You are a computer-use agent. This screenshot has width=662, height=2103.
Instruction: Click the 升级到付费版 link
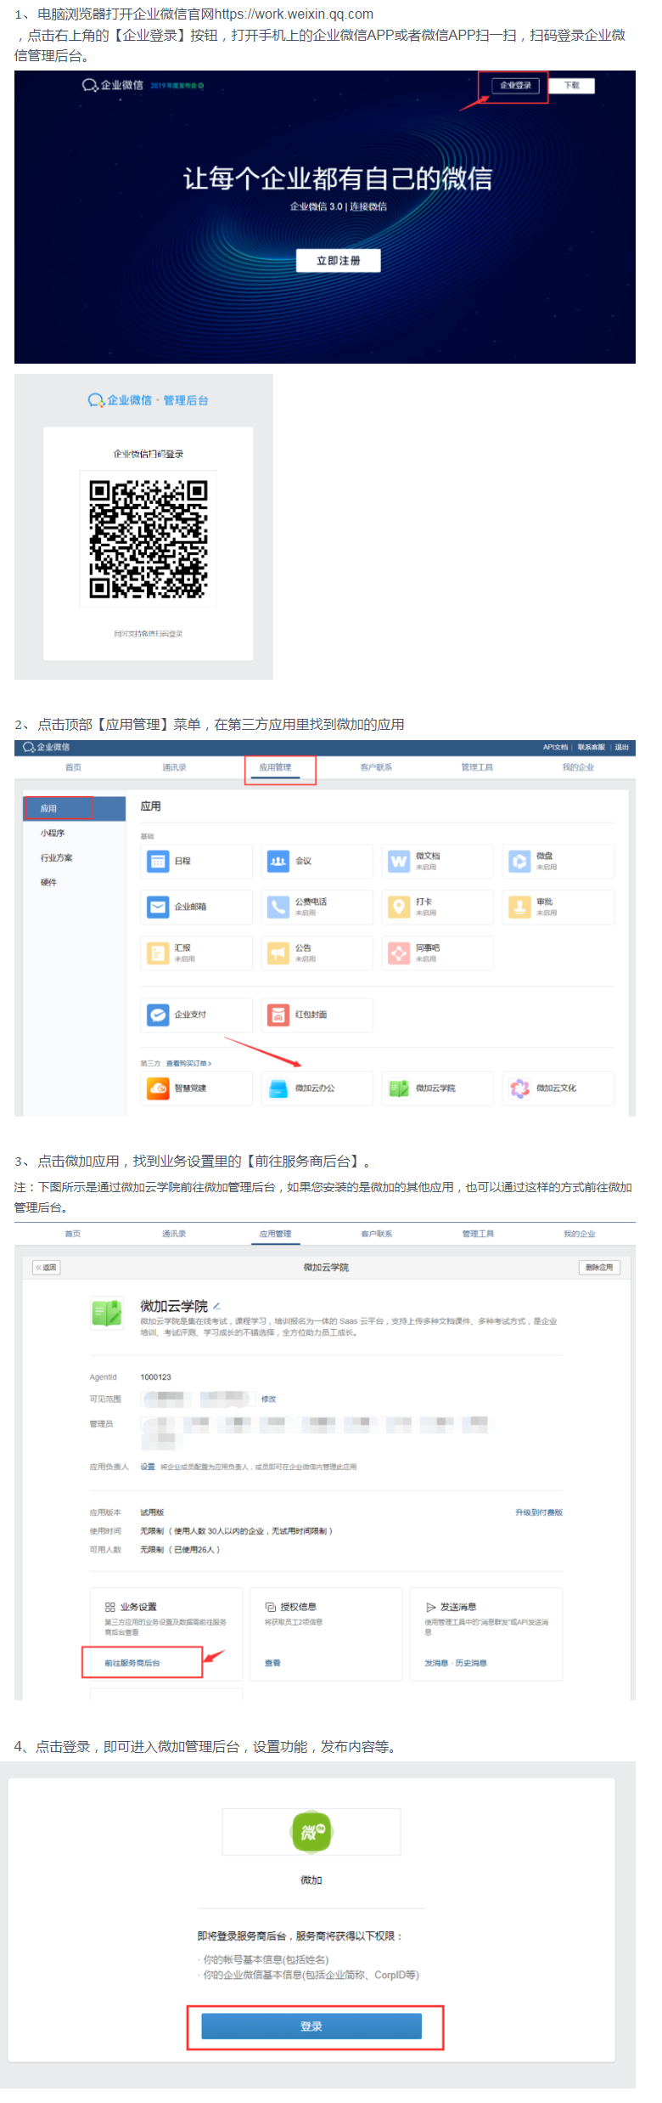coord(539,1512)
